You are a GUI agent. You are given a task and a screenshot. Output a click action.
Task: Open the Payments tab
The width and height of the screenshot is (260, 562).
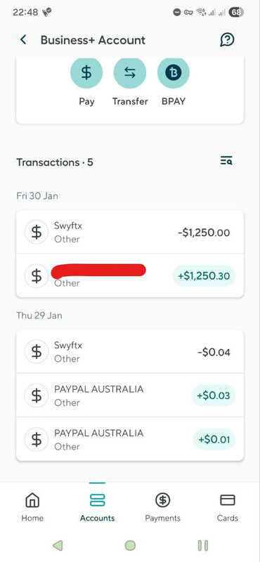[162, 507]
